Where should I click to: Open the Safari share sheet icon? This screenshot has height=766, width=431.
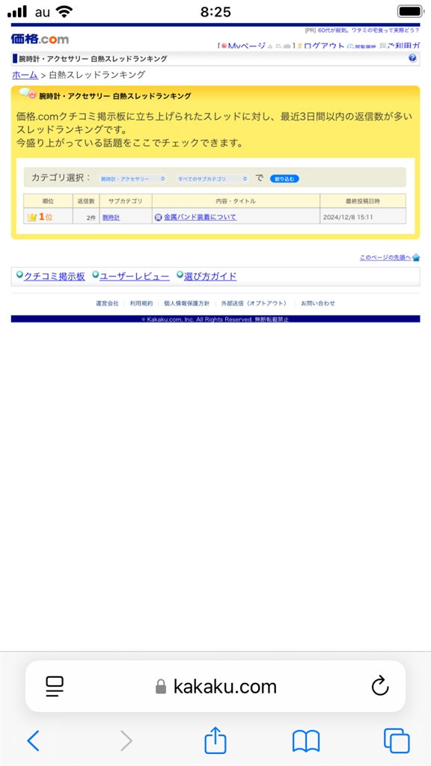[x=215, y=740]
